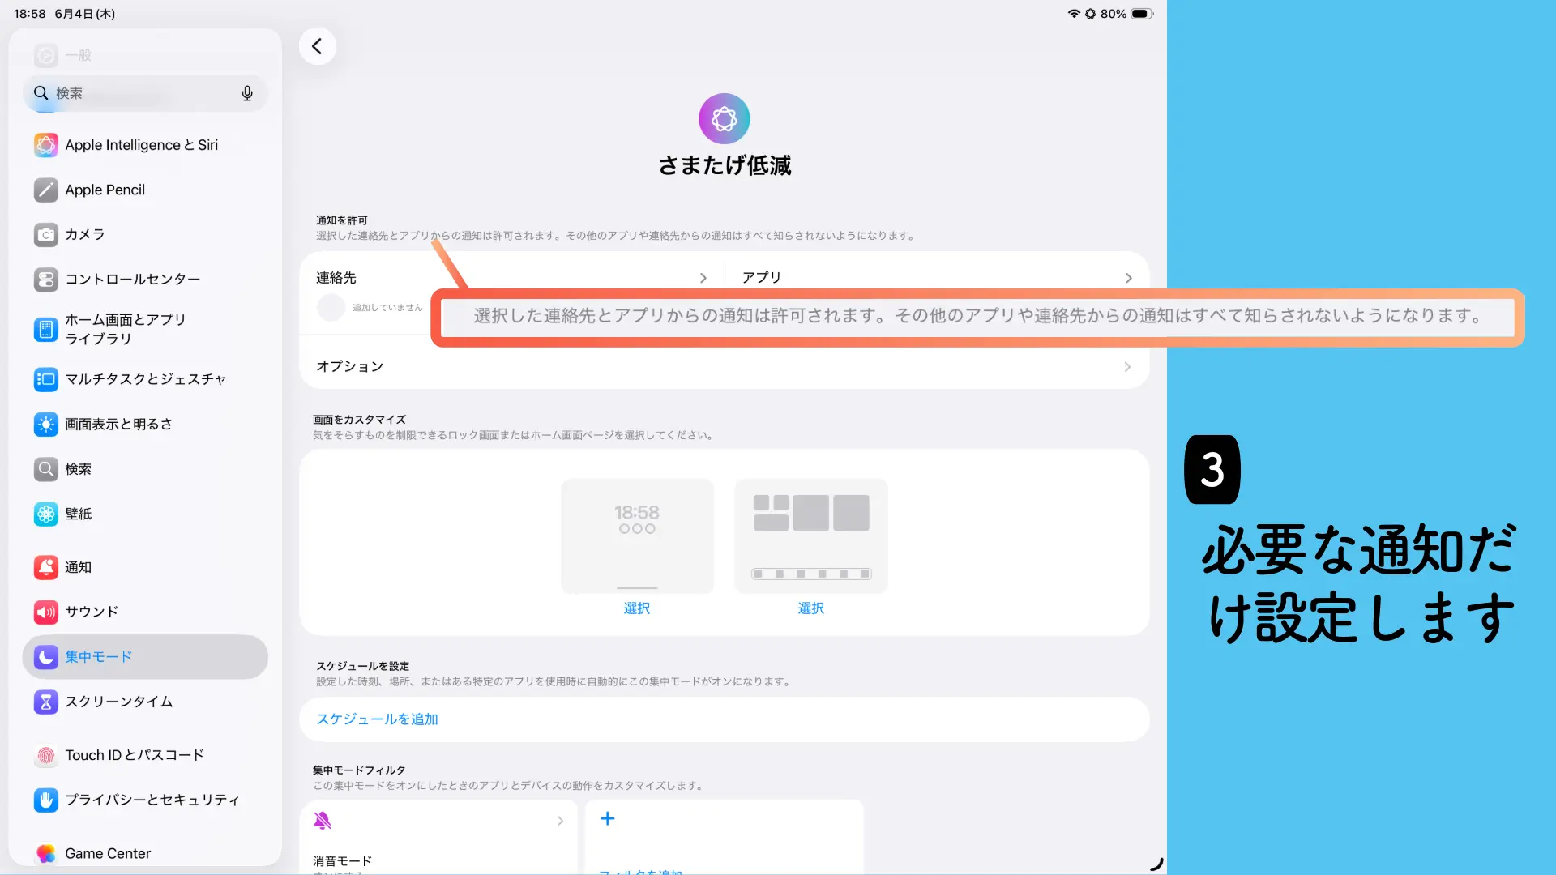
Task: Click 選択 under lock screen preview
Action: pyautogui.click(x=637, y=608)
